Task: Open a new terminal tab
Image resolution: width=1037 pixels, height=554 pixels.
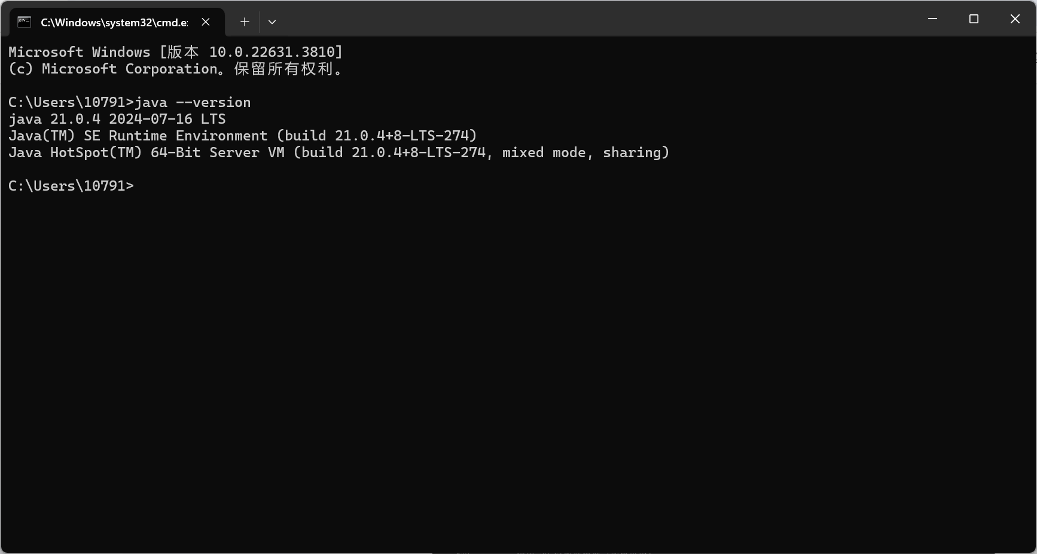Action: [245, 22]
